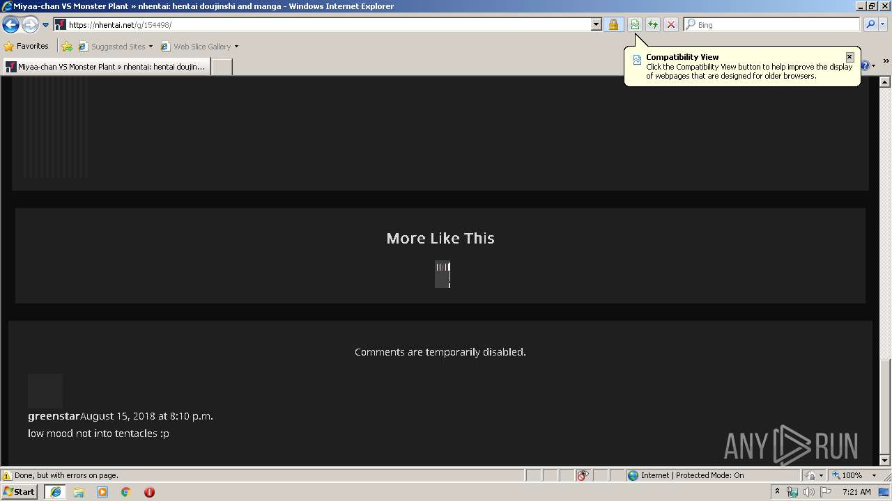The image size is (892, 501).
Task: Click the comment 'low mood not into tentacles'
Action: tap(98, 434)
